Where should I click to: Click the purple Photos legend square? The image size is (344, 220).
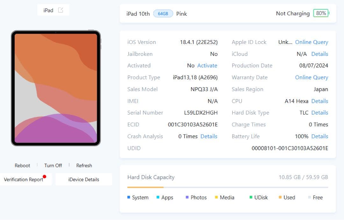tap(187, 197)
